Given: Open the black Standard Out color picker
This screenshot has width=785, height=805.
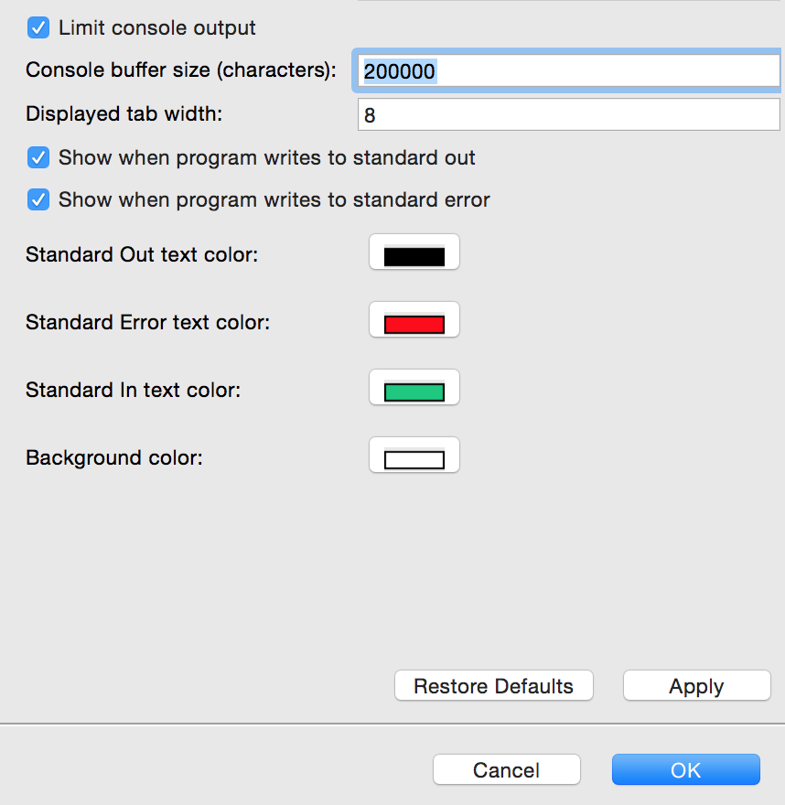Looking at the screenshot, I should (414, 252).
